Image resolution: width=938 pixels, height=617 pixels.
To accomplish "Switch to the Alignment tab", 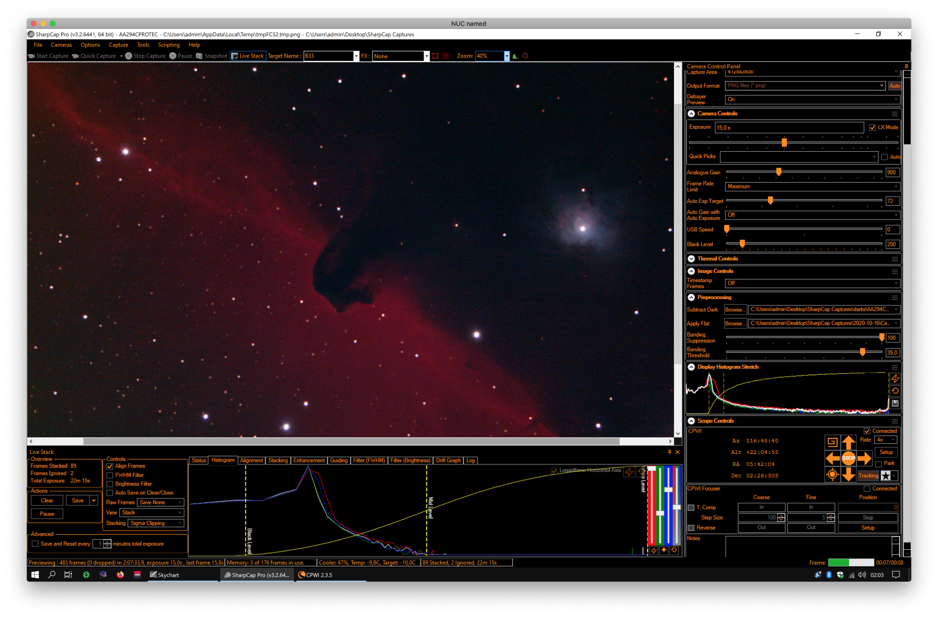I will [x=251, y=460].
